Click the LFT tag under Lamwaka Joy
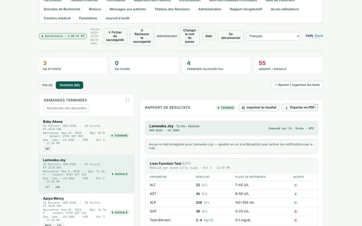 pyautogui.click(x=48, y=187)
